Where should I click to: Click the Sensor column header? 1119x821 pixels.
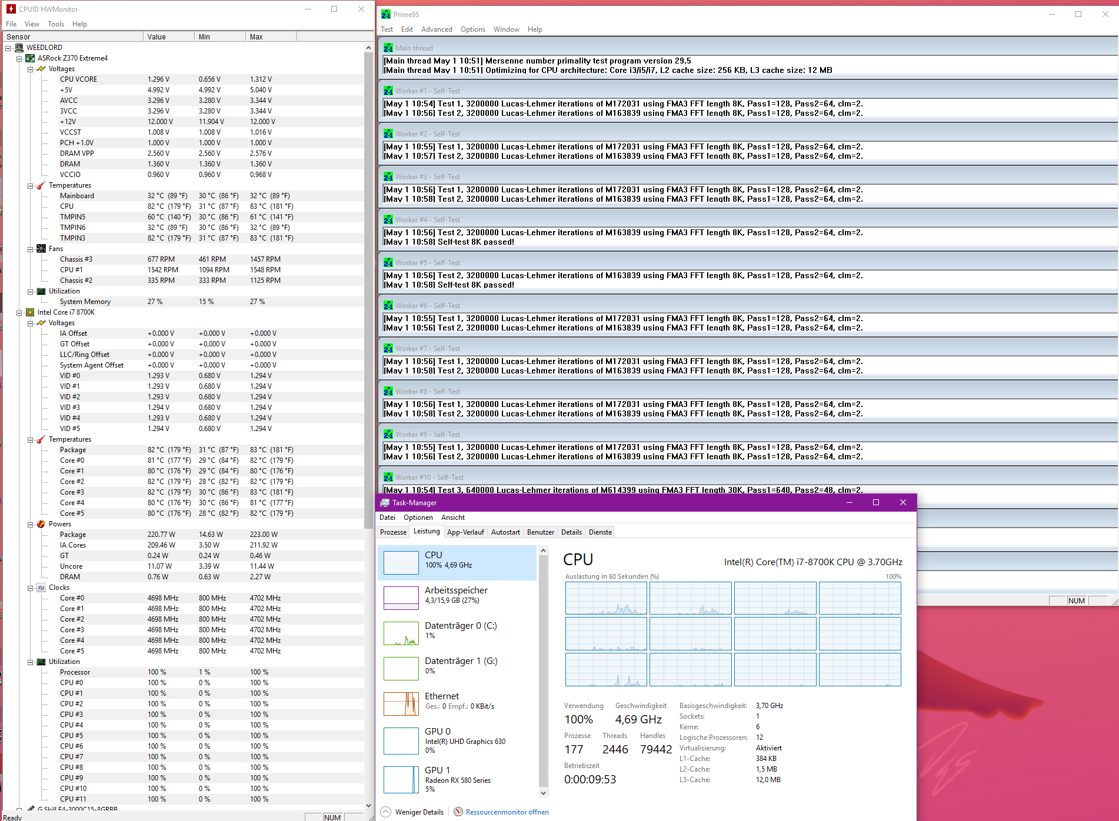(x=73, y=36)
